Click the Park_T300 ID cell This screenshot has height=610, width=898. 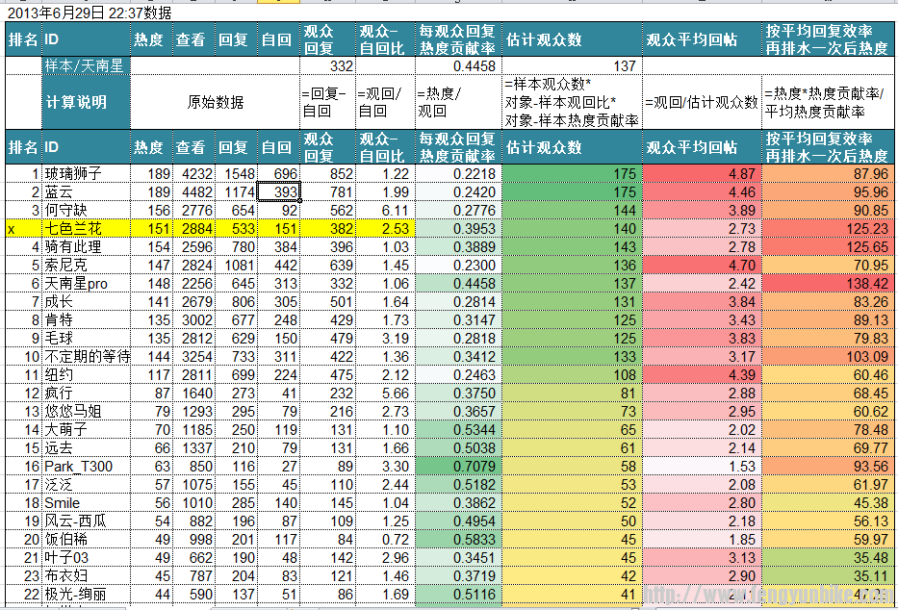[86, 467]
